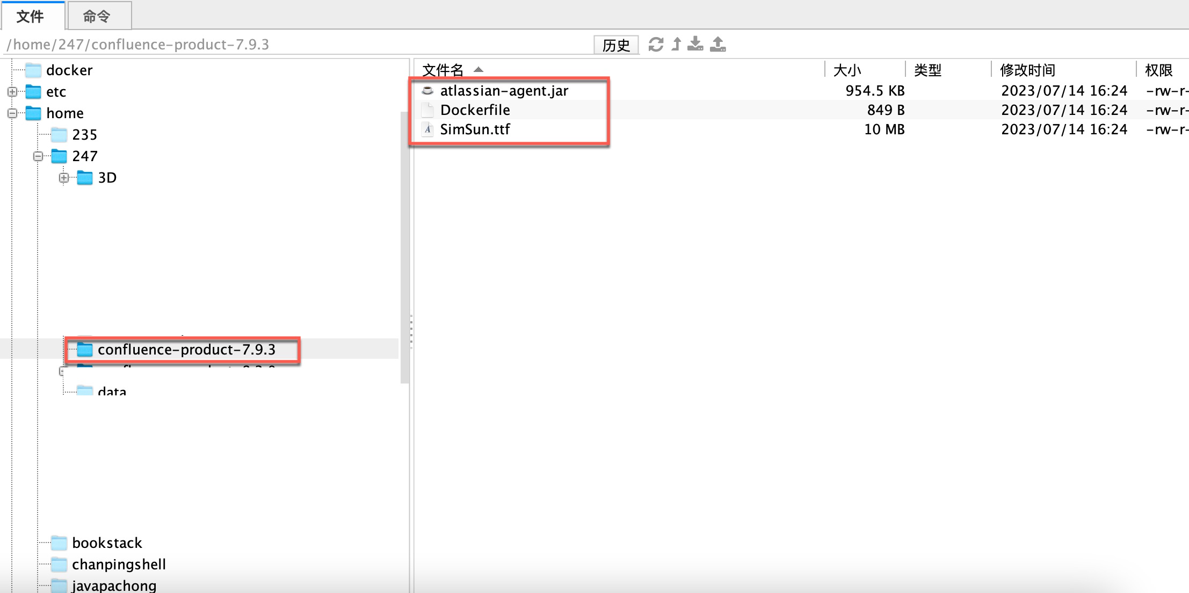Select the home folder in tree
The image size is (1189, 593).
click(x=65, y=113)
